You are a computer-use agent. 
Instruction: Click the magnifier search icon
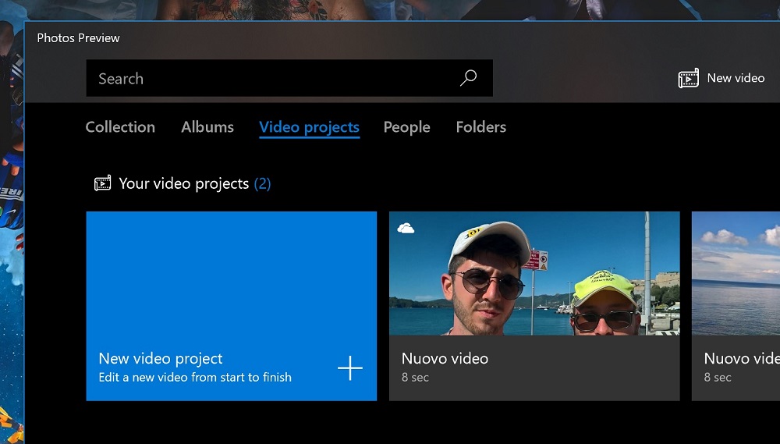click(468, 78)
